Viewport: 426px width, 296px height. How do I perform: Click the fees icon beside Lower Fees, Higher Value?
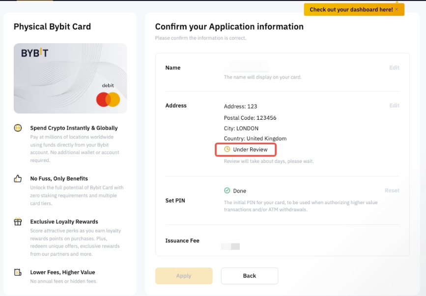18,272
